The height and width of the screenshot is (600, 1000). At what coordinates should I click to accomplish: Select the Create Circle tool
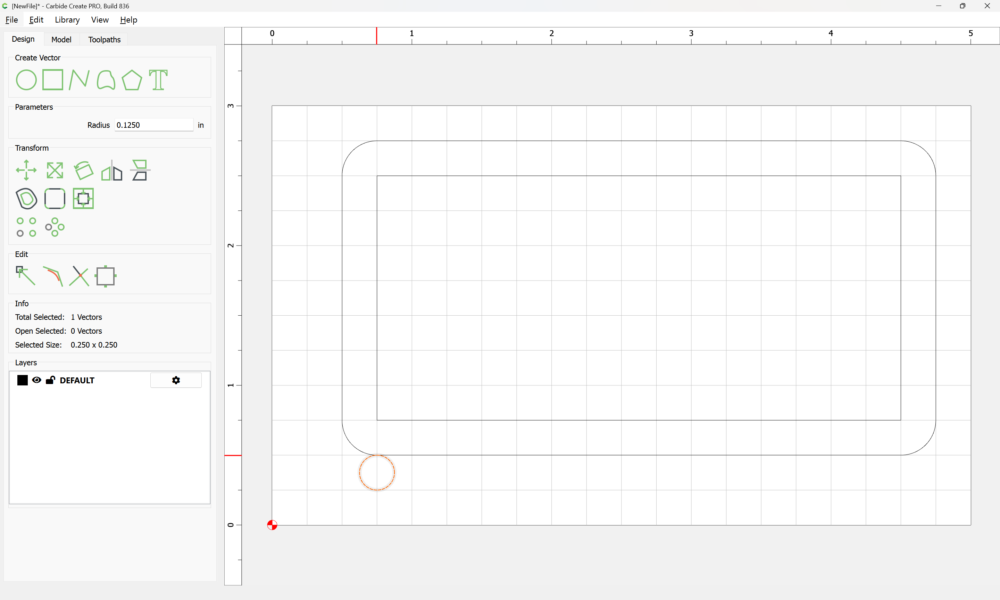(26, 80)
